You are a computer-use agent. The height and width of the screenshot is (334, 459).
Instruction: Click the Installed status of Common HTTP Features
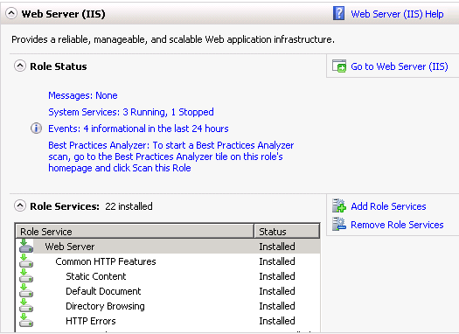(277, 261)
